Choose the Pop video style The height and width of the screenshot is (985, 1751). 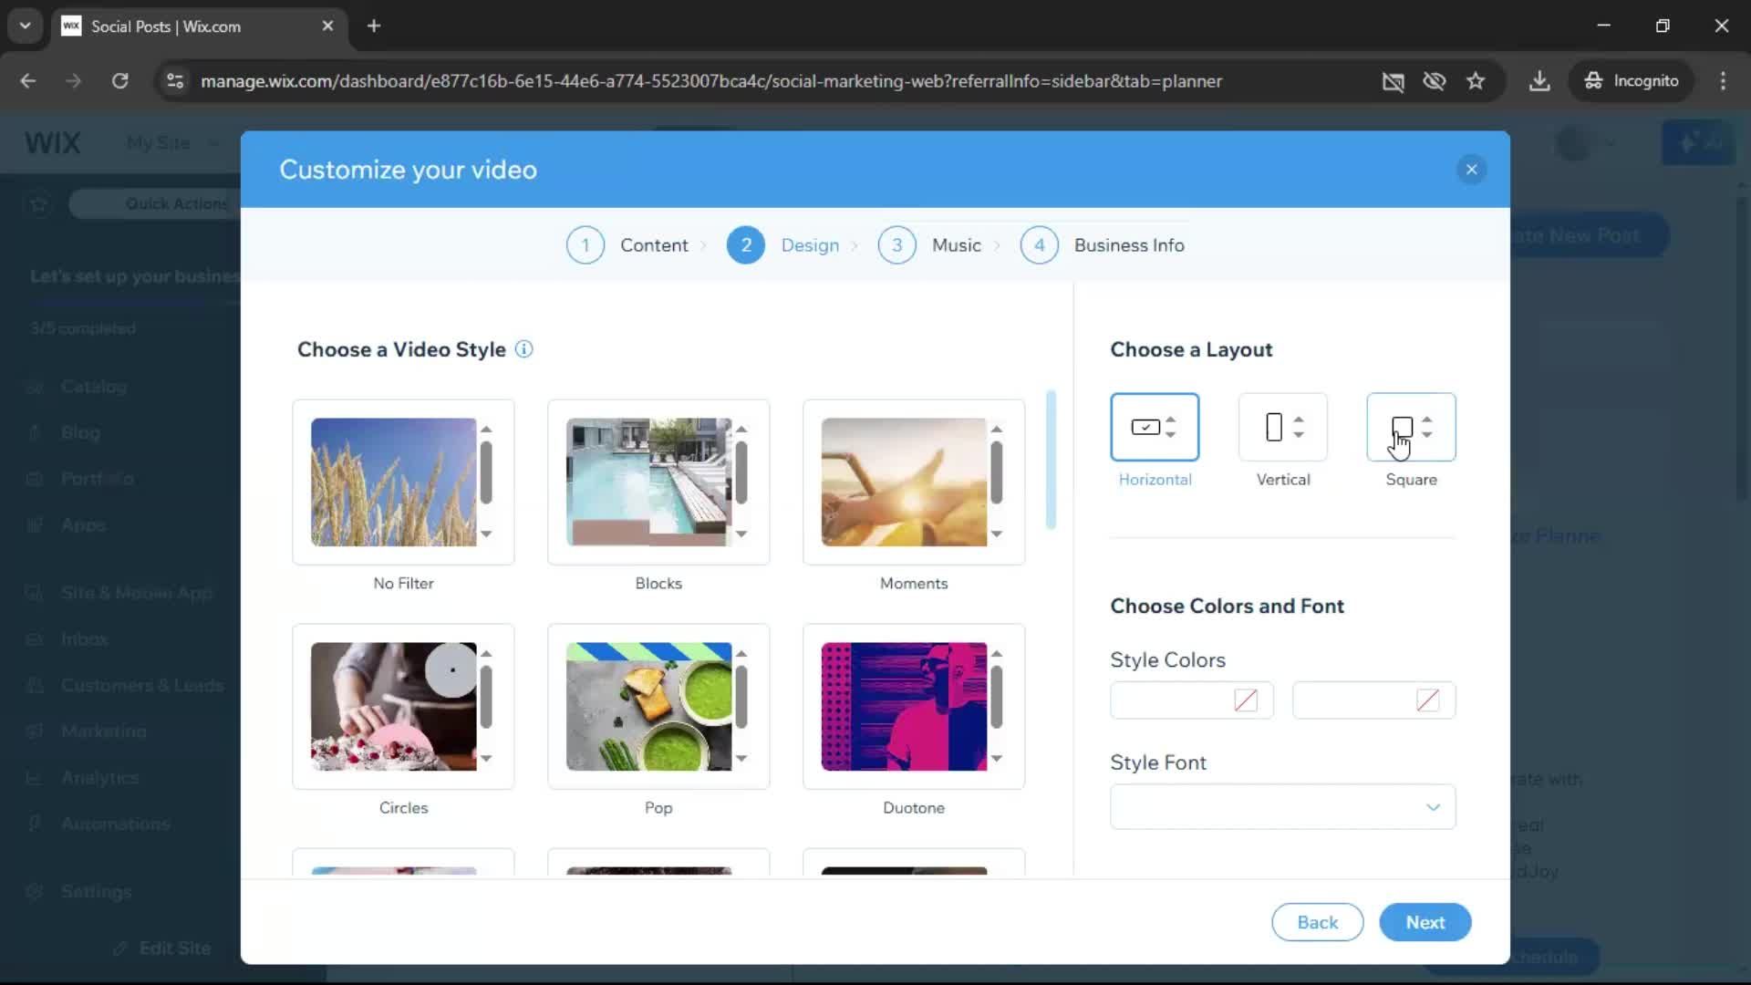coord(658,707)
